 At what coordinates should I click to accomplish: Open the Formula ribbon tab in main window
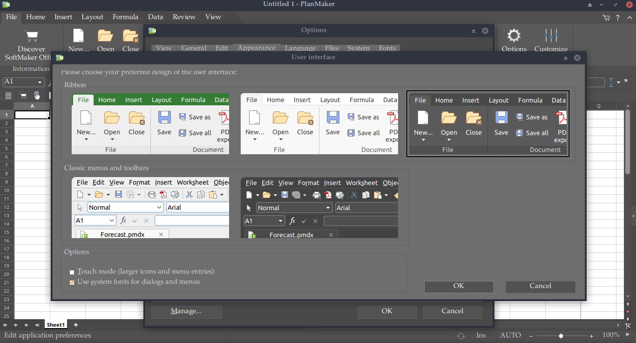(125, 17)
